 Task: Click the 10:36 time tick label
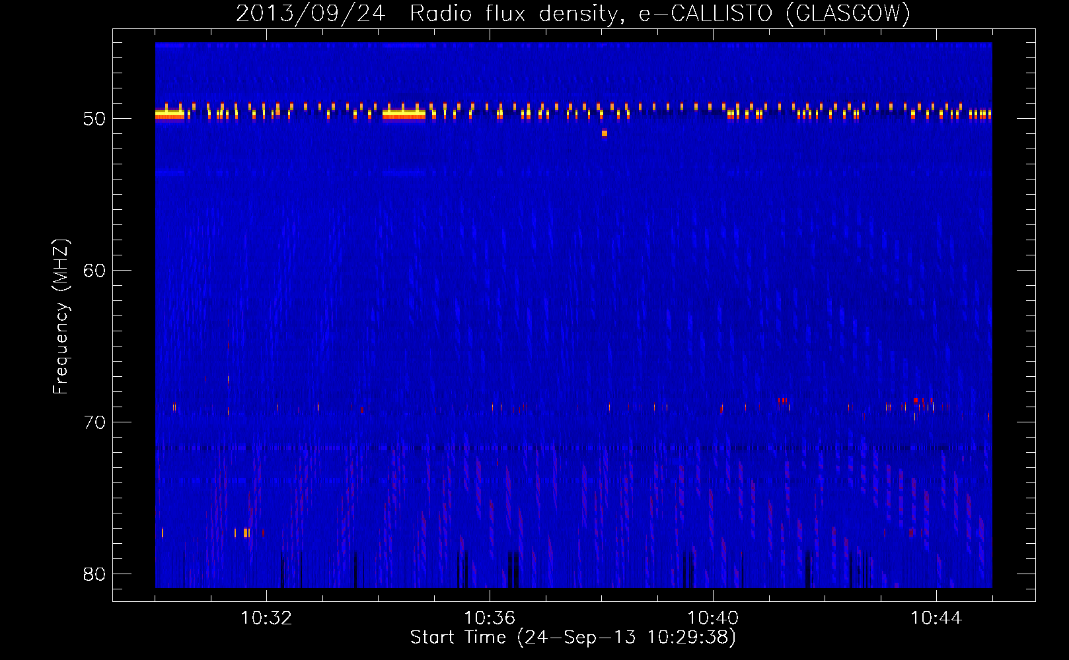490,618
